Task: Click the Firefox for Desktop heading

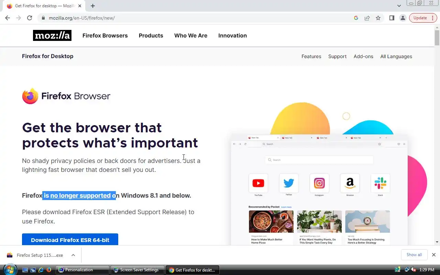Action: tap(47, 56)
